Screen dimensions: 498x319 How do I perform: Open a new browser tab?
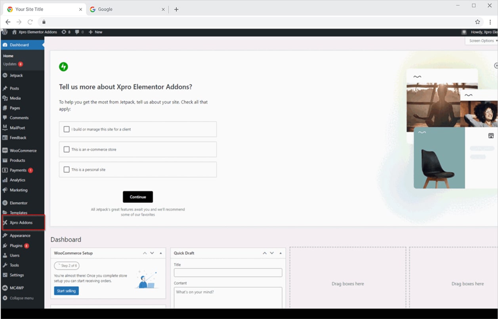click(176, 10)
